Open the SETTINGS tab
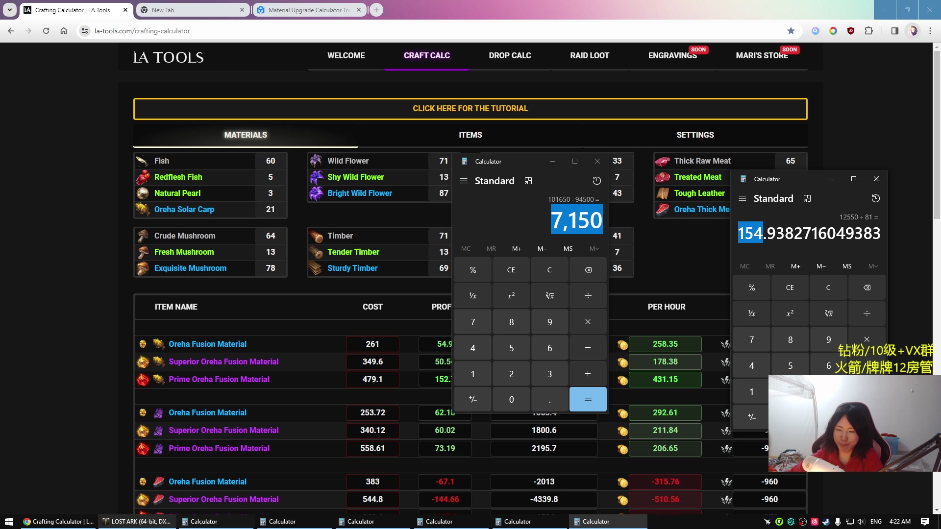Viewport: 941px width, 529px height. (x=694, y=135)
